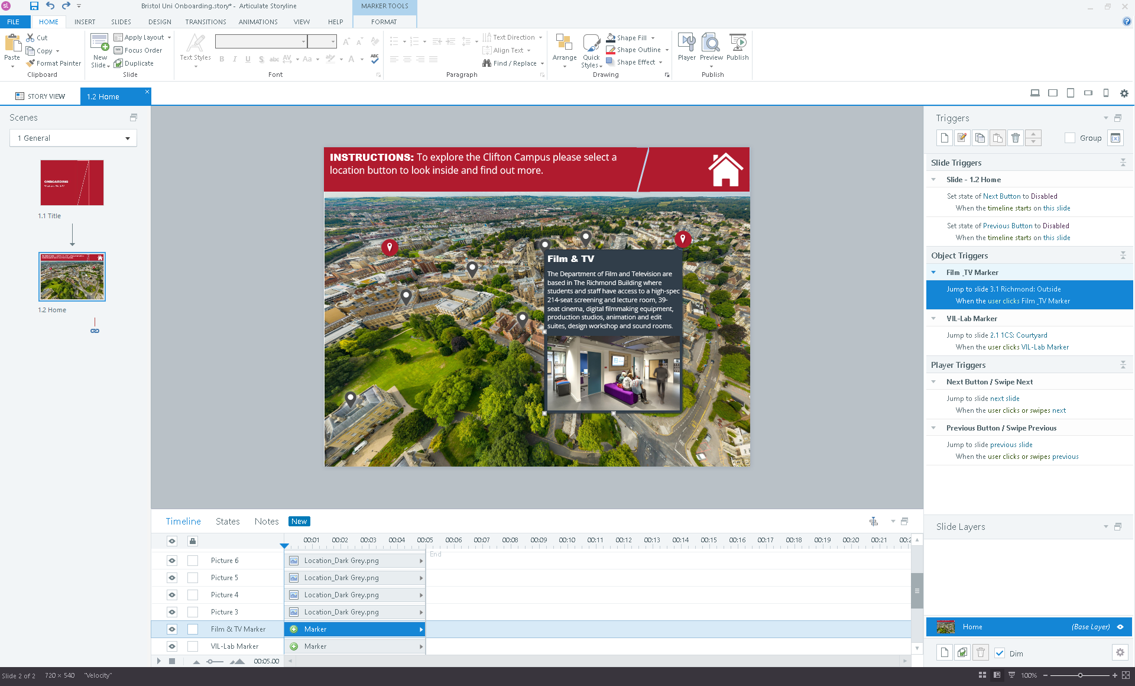This screenshot has height=686, width=1135.
Task: Click the Format Painter tool
Action: click(53, 63)
